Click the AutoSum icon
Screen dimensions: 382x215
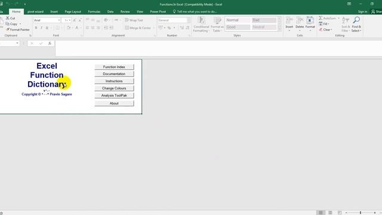[x=321, y=19]
